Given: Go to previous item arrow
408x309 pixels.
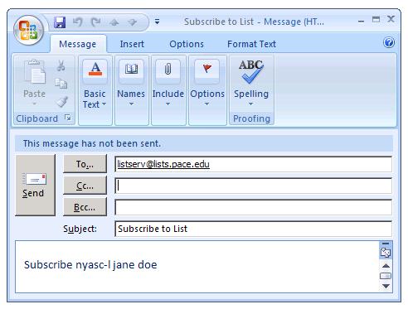Looking at the screenshot, I should tap(114, 22).
